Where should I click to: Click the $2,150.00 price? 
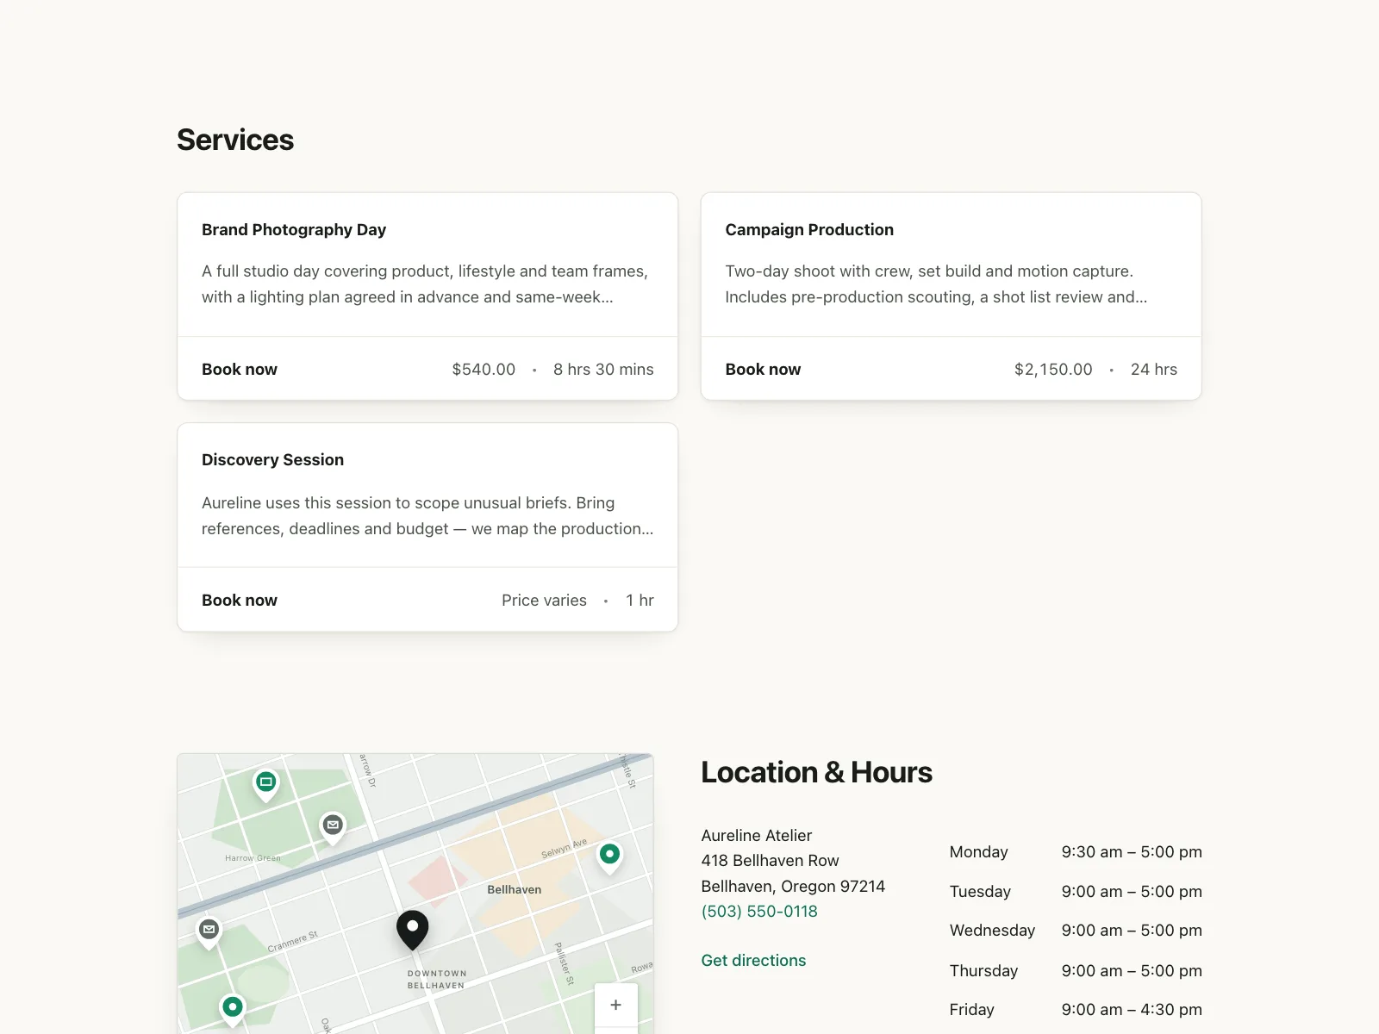(x=1053, y=370)
